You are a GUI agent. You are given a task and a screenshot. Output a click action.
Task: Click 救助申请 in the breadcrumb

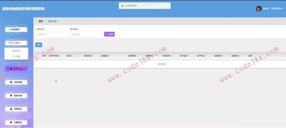pos(52,21)
